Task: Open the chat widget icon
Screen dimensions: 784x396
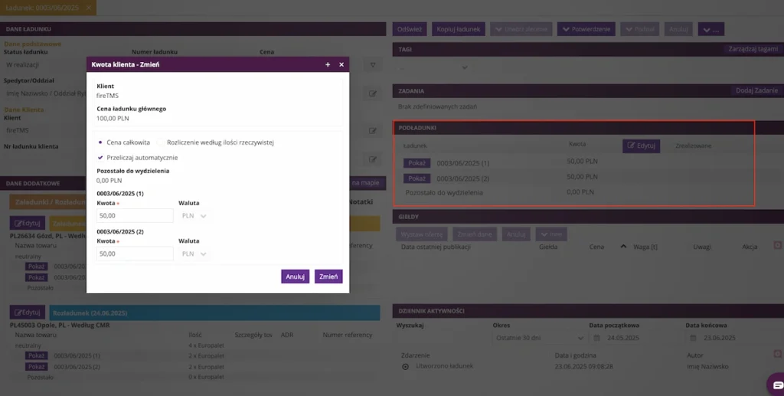Action: tap(777, 385)
